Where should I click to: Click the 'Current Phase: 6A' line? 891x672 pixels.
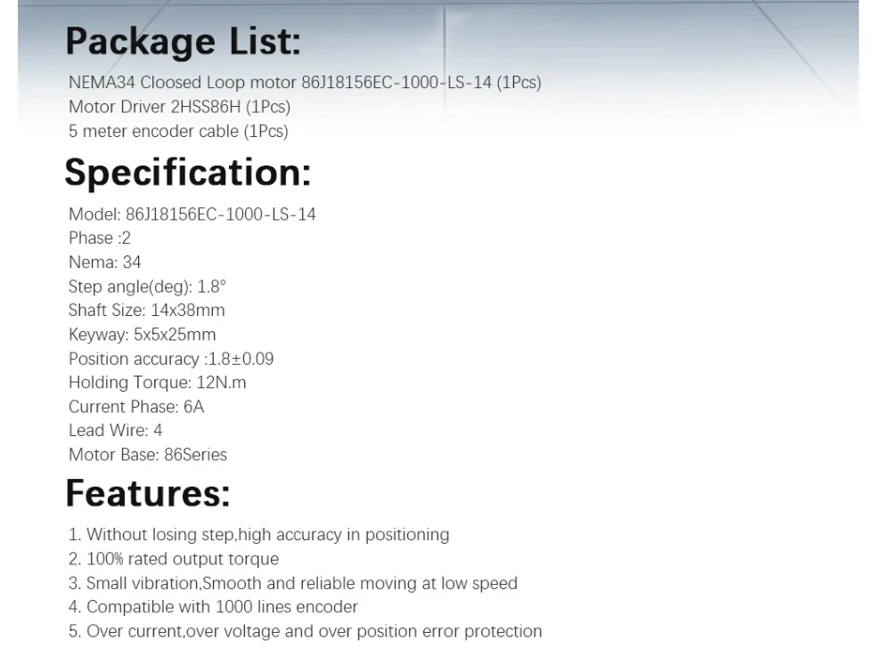coord(136,407)
